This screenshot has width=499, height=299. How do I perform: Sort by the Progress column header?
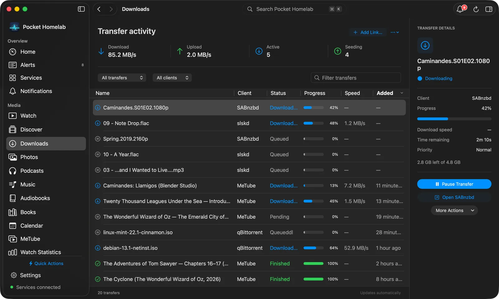coord(315,93)
